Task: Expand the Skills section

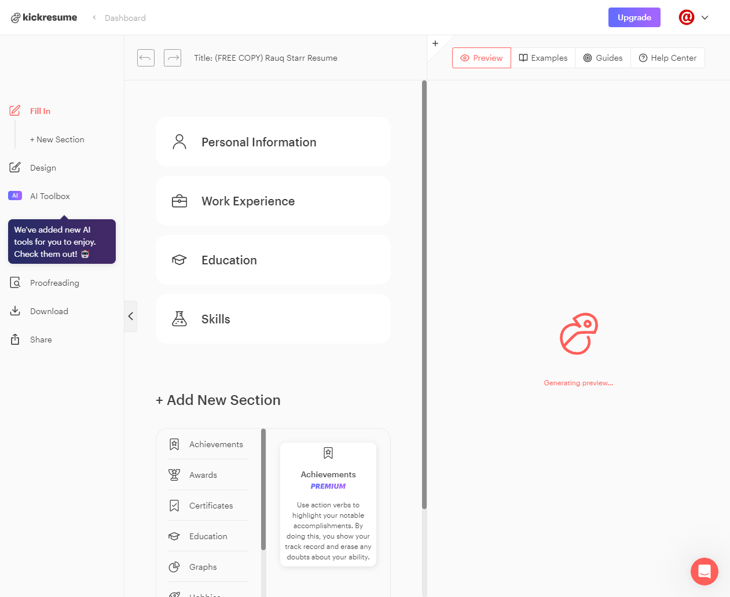Action: (x=273, y=319)
